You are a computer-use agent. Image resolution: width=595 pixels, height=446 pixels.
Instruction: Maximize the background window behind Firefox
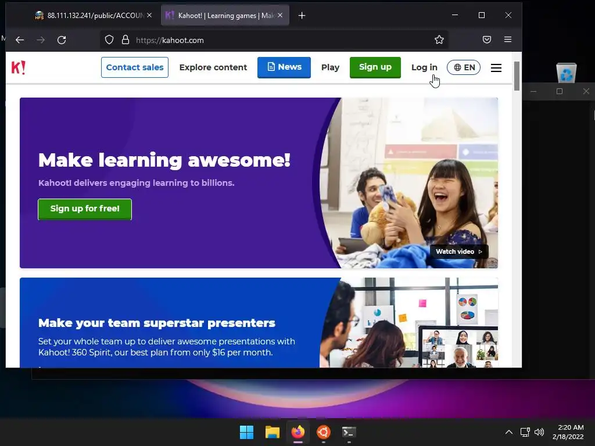coord(560,91)
